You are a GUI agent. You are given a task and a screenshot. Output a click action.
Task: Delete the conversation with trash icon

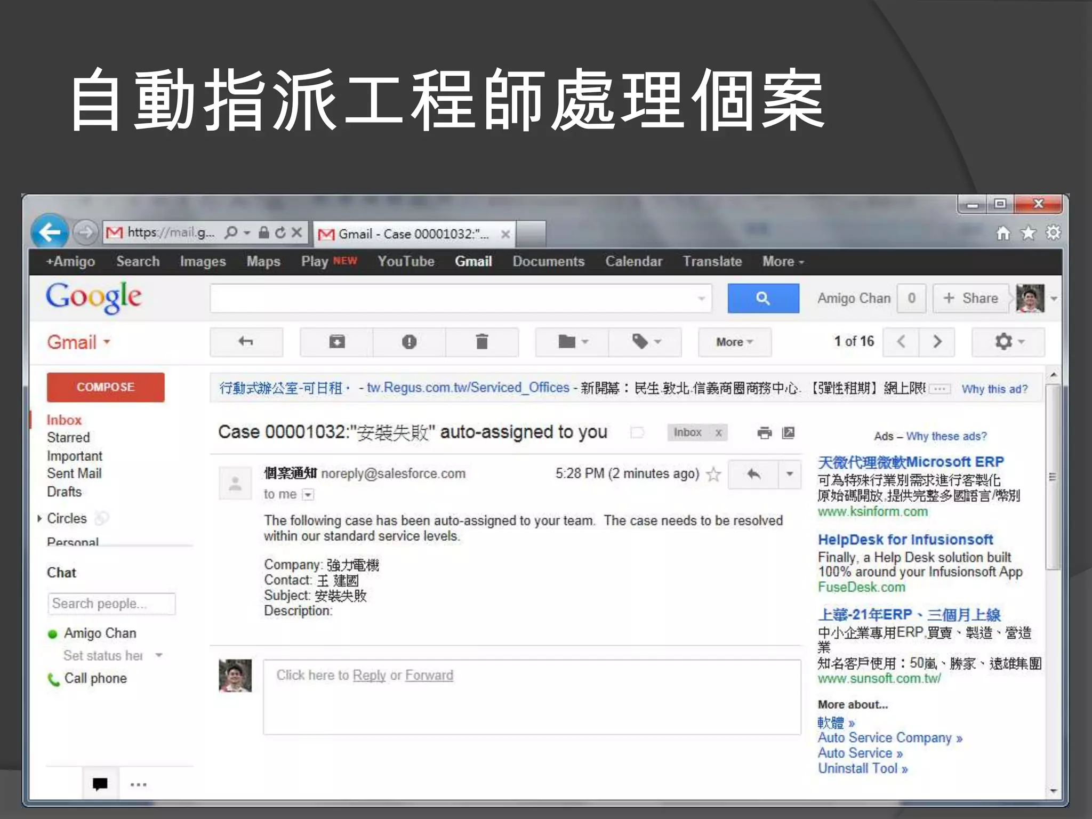click(x=482, y=342)
